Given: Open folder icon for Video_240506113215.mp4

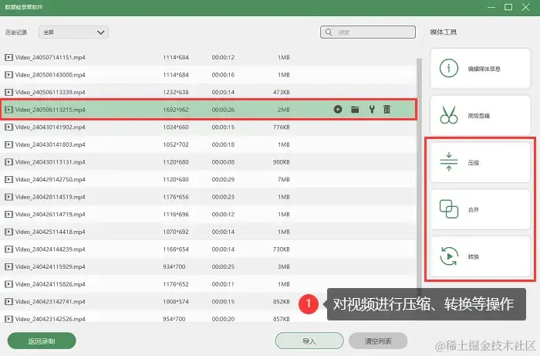Looking at the screenshot, I should click(355, 110).
